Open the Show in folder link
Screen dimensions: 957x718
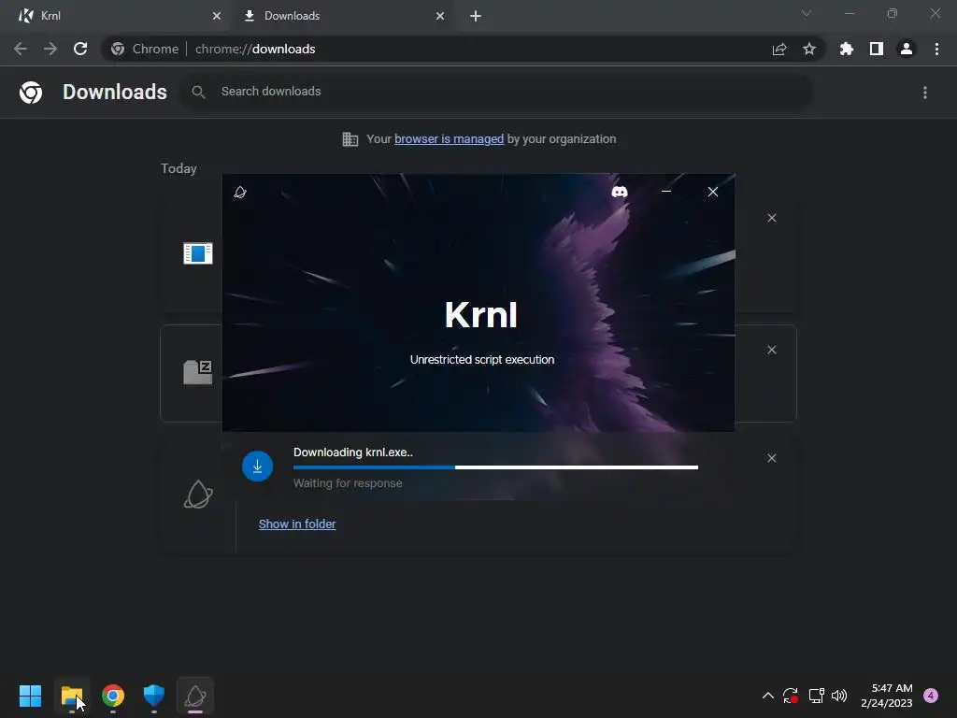[297, 524]
